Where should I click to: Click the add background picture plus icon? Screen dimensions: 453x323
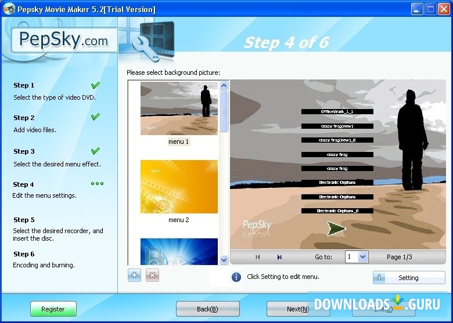pyautogui.click(x=134, y=275)
